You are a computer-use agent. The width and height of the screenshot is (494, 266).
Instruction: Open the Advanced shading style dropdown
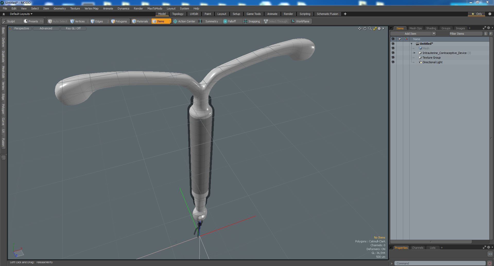(46, 29)
